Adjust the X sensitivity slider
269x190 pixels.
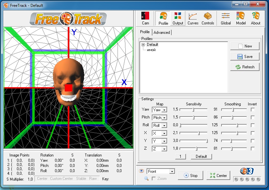point(193,133)
